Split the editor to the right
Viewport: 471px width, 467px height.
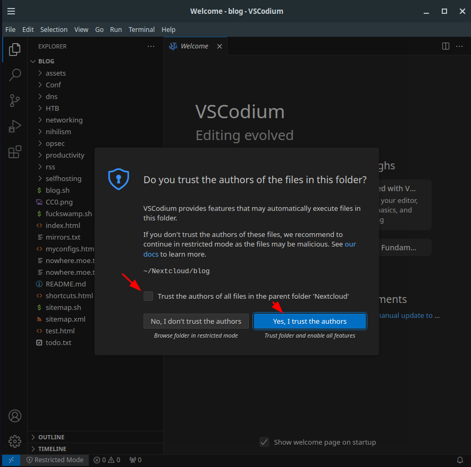[446, 46]
